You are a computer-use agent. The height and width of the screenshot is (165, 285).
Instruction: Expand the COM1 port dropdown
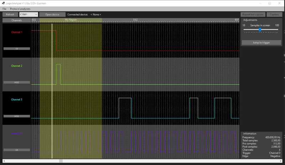[x=27, y=15]
